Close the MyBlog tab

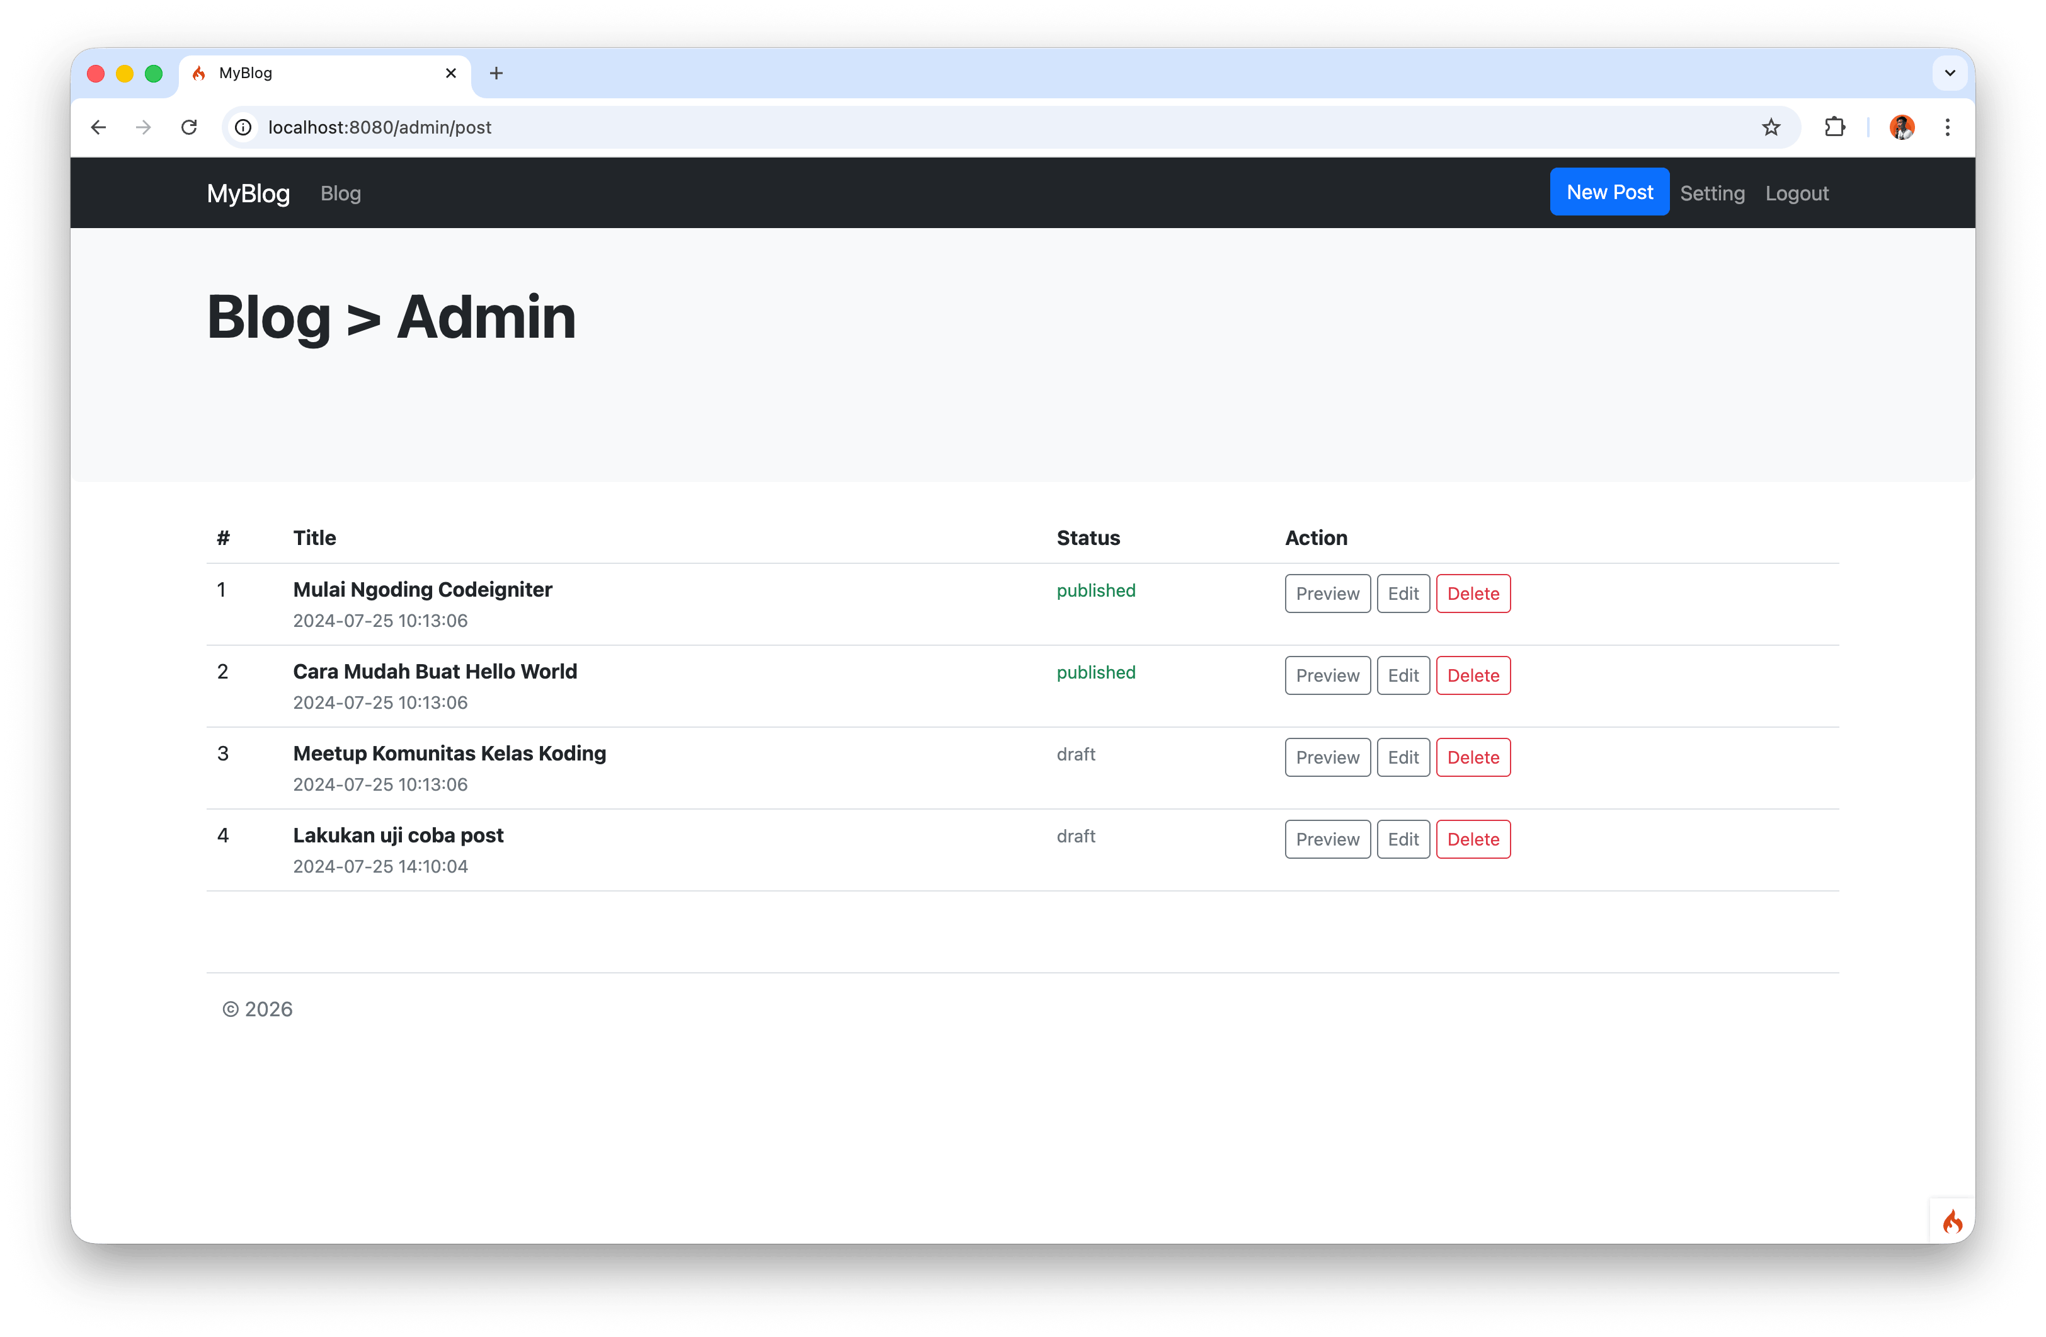[450, 73]
